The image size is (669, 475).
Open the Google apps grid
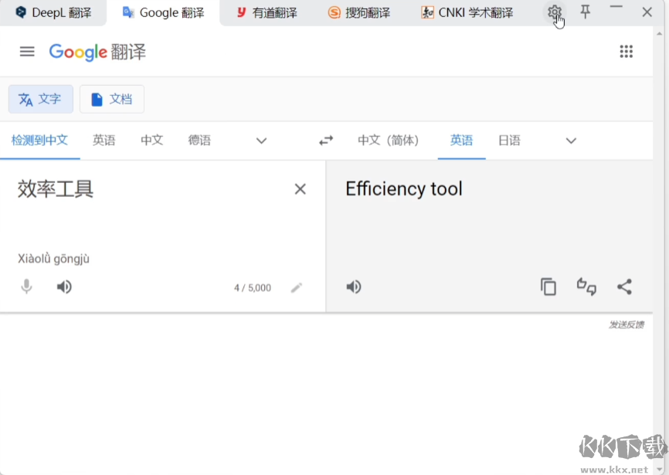point(626,52)
